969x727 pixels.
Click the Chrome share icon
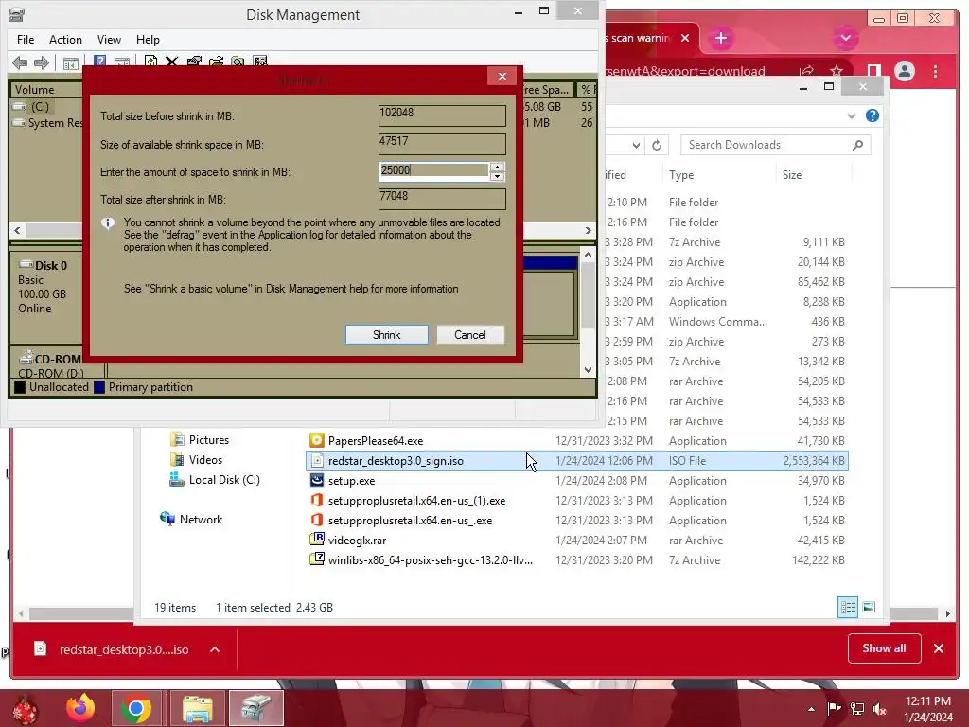806,71
